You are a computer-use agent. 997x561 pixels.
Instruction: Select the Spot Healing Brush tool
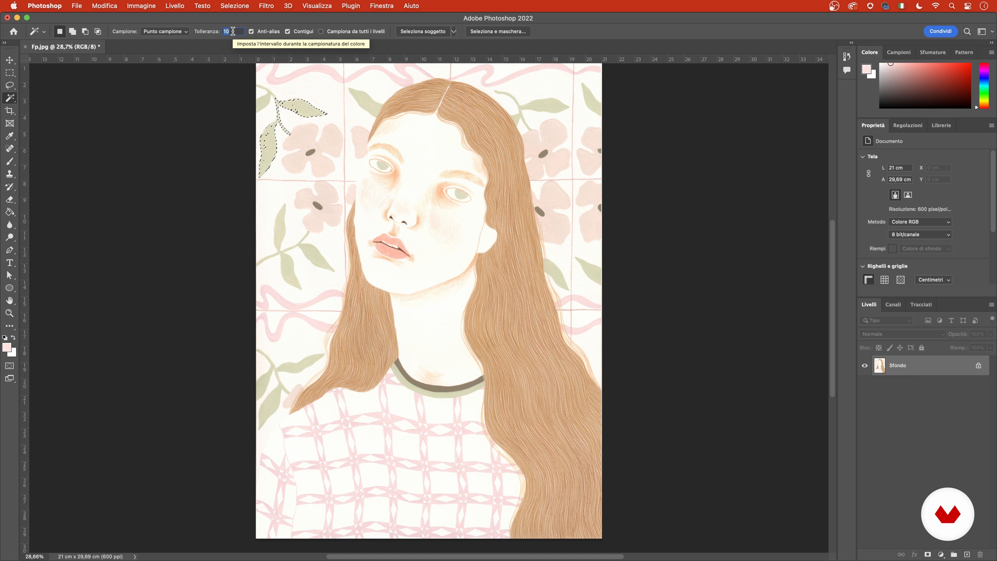(10, 149)
